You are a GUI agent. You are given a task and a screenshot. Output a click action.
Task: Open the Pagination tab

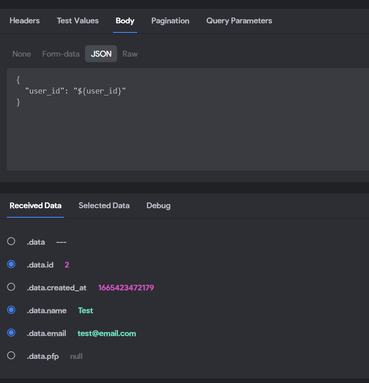click(x=170, y=21)
